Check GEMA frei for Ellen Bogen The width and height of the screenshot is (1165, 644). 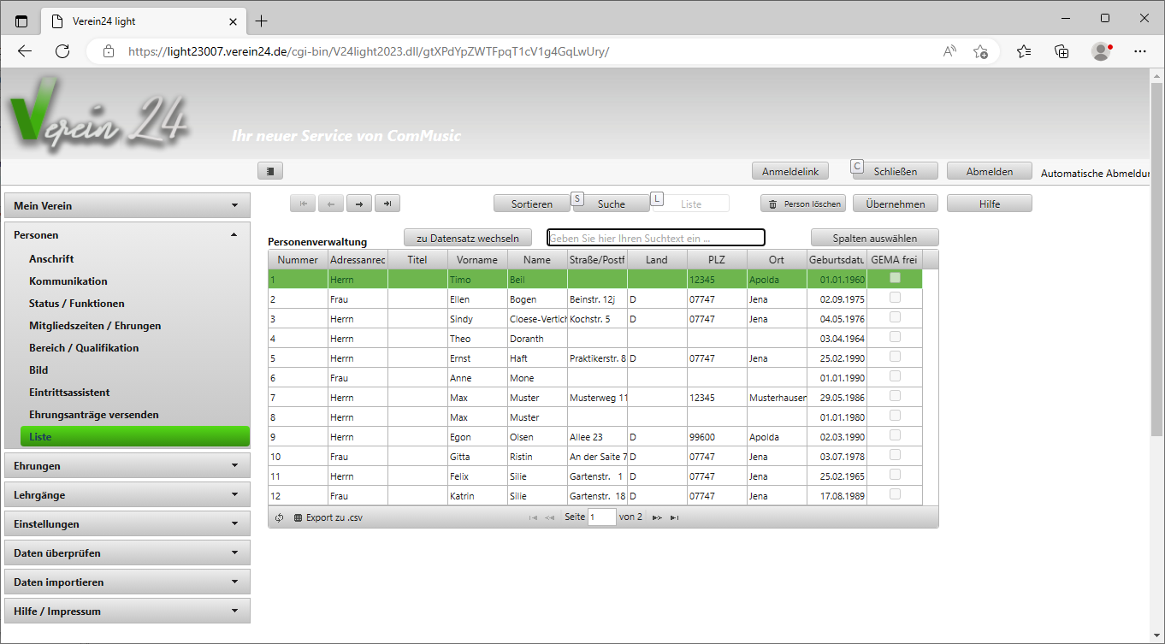[x=895, y=298]
